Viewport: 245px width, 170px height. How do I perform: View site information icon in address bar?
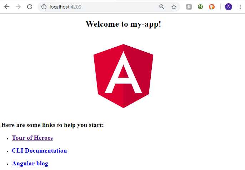tap(44, 7)
